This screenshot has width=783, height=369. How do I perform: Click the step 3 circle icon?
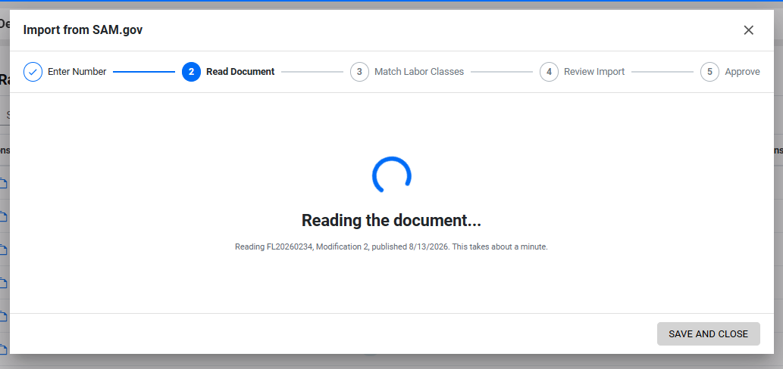359,72
